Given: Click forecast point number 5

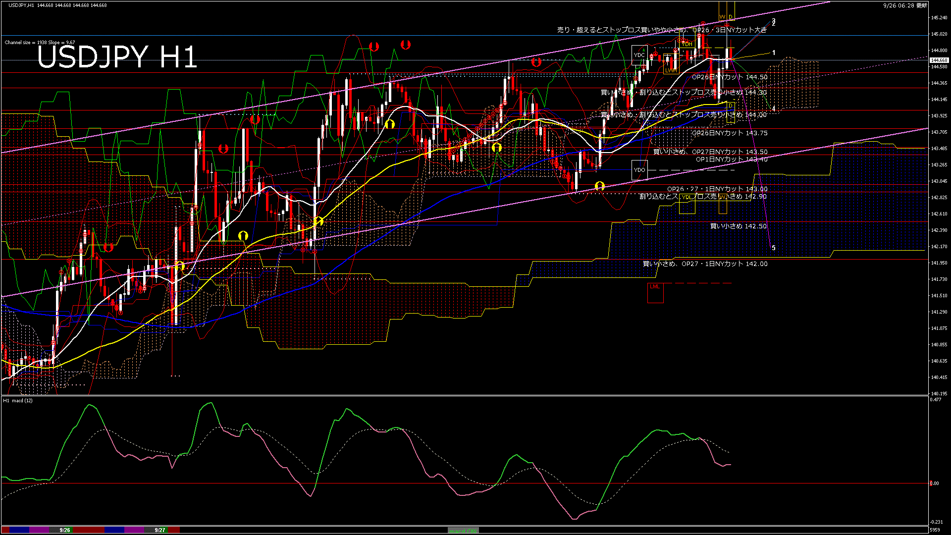Looking at the screenshot, I should coord(774,248).
